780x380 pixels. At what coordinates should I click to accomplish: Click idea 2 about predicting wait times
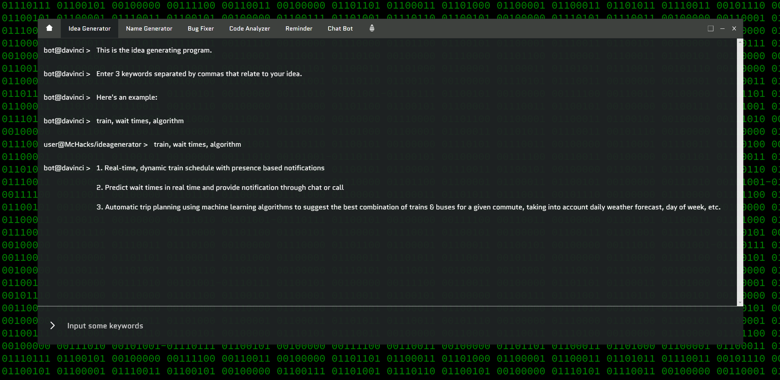(x=220, y=188)
